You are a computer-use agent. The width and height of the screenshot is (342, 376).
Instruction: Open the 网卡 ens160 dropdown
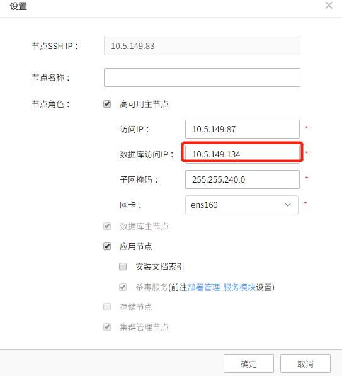coord(242,205)
